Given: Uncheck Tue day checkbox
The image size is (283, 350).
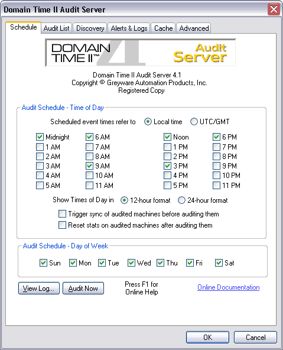Looking at the screenshot, I should 102,262.
